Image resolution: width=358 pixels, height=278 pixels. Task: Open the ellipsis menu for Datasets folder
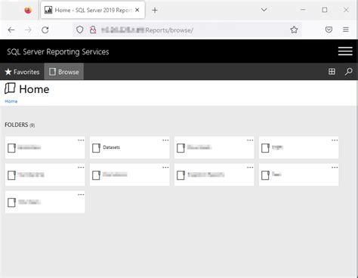(x=165, y=140)
